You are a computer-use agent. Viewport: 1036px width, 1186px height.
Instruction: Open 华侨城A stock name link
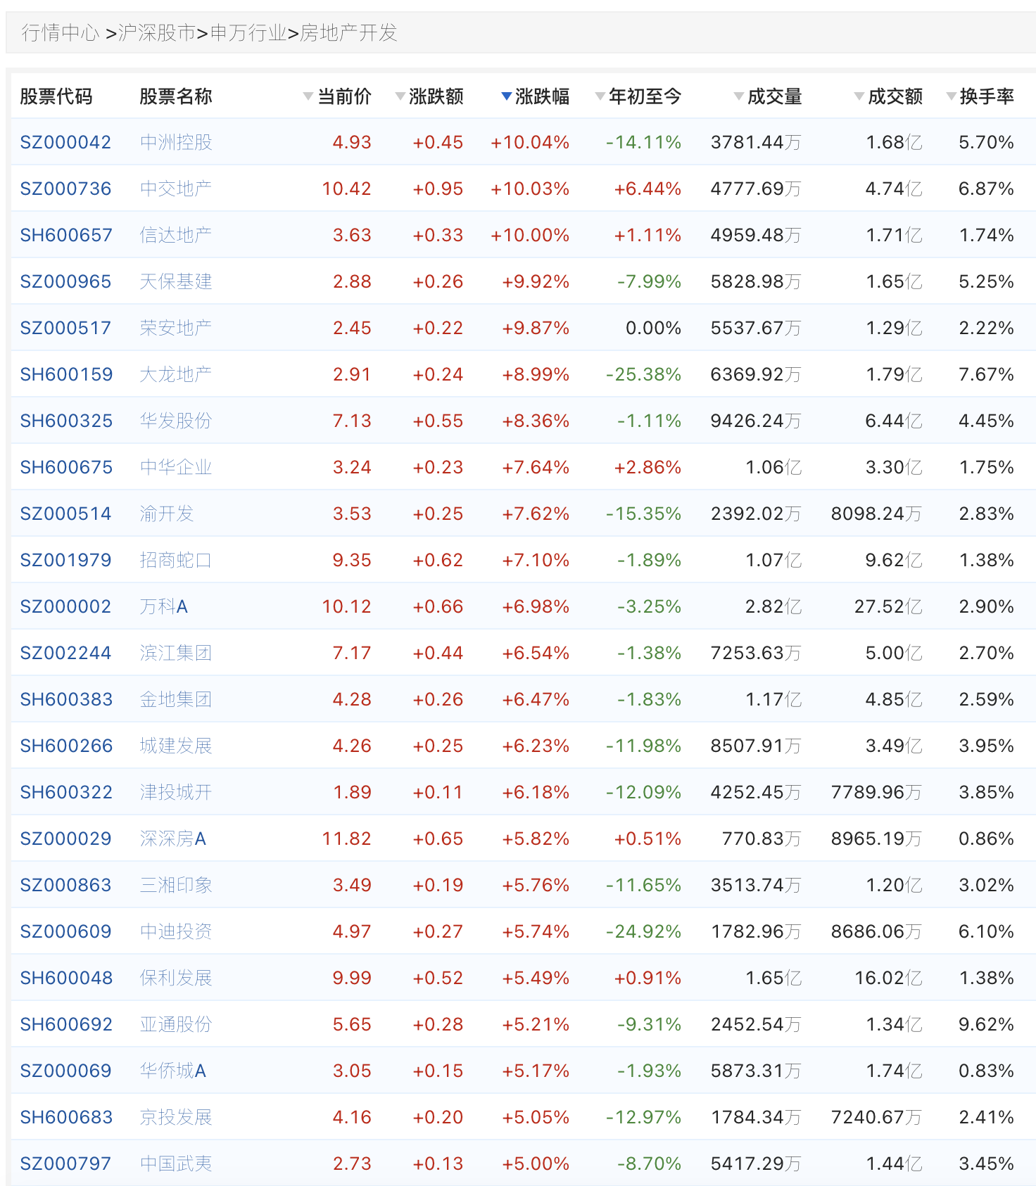[x=173, y=1071]
